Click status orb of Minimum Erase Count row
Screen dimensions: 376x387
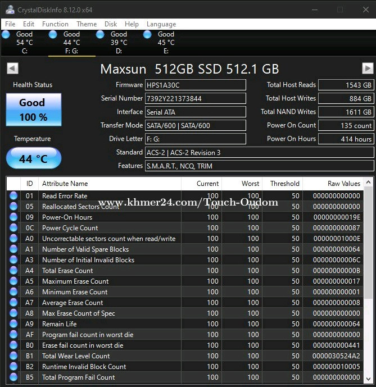13,292
